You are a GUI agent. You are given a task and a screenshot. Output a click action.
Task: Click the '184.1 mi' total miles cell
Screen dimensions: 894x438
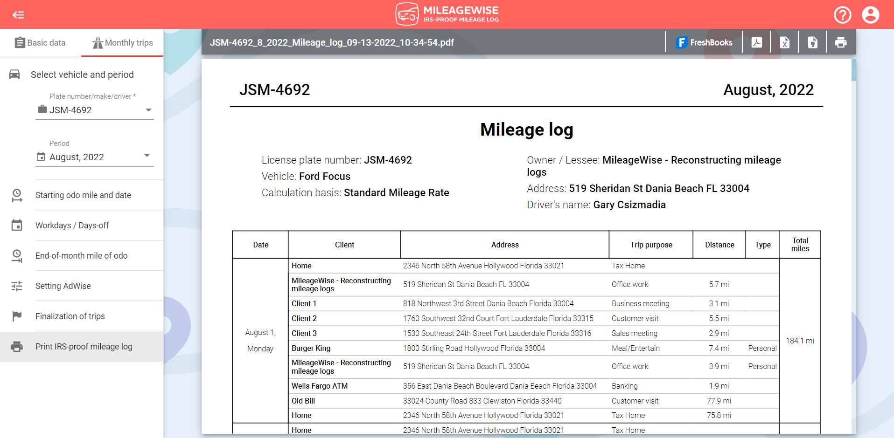pos(800,341)
